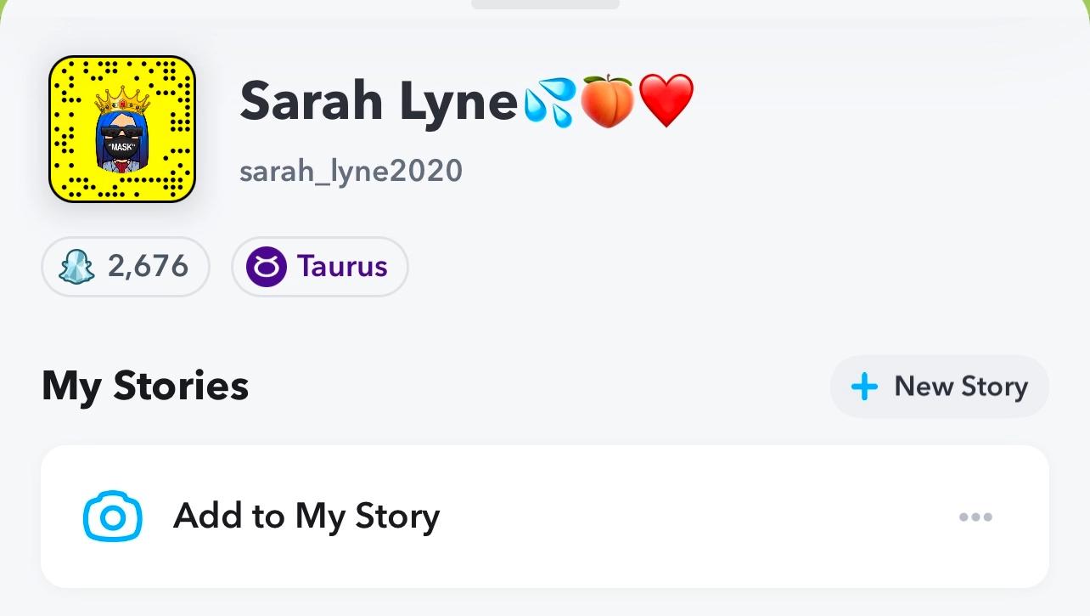Viewport: 1090px width, 616px height.
Task: Tap the peach emoji in display name
Action: (607, 101)
